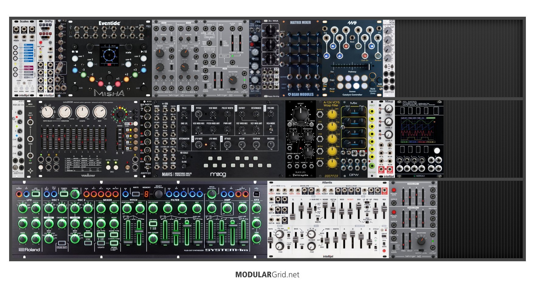The image size is (535, 281).
Task: Flip the VOICES slide switch on Shifty
Action: pyautogui.click(x=45, y=28)
